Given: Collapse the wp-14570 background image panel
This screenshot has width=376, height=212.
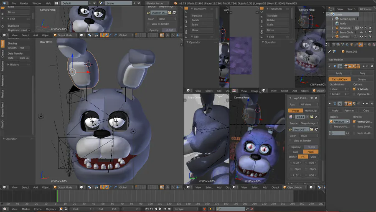Looking at the screenshot, I should tap(290, 98).
